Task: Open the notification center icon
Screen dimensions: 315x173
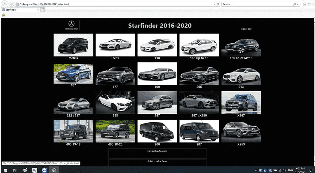Action: coord(310,170)
